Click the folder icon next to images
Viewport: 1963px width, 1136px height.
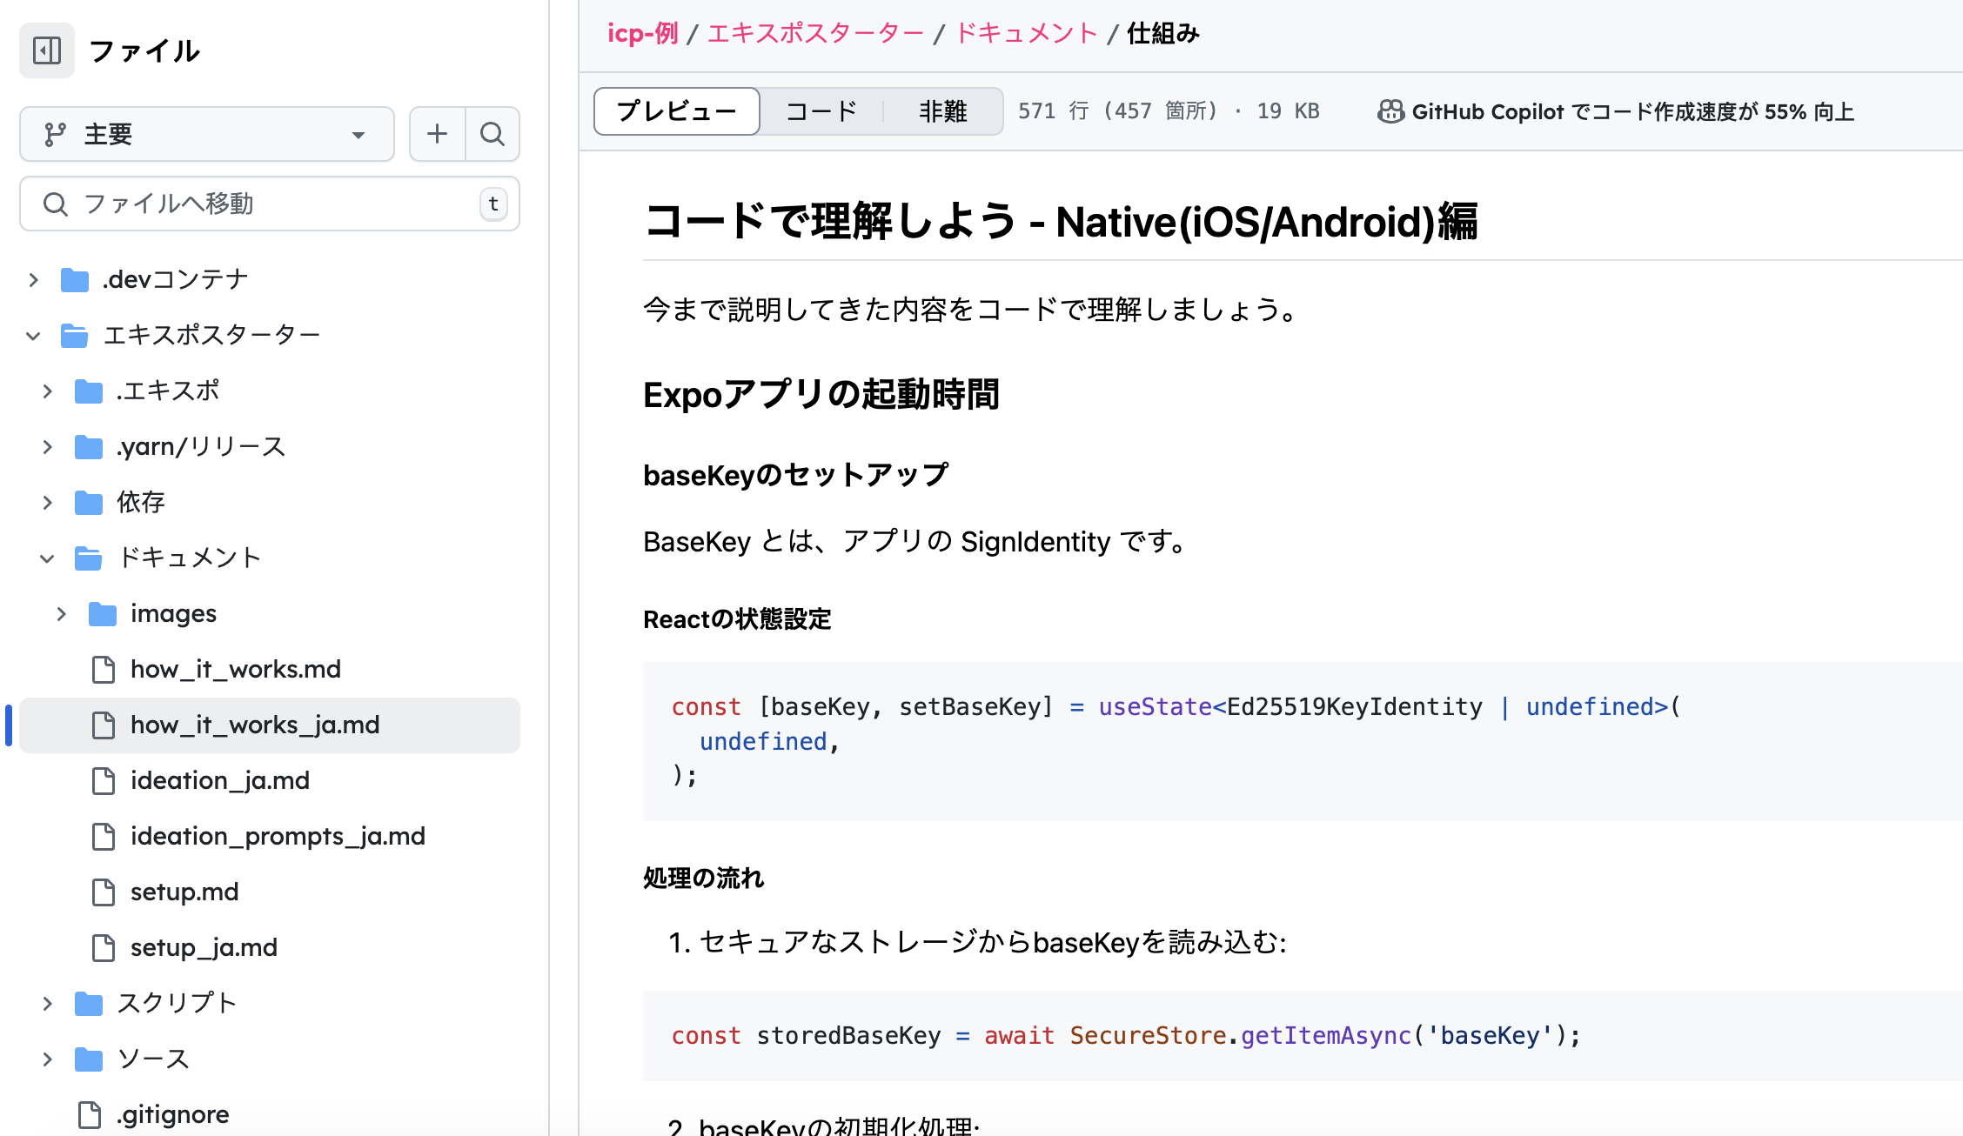coord(102,613)
